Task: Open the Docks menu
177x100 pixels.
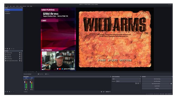Action: pyautogui.click(x=14, y=6)
